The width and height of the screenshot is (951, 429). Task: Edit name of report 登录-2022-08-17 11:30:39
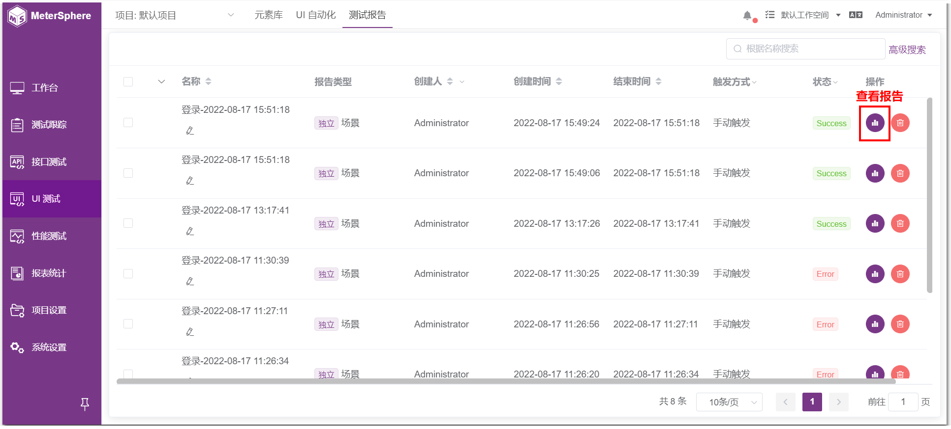pyautogui.click(x=190, y=281)
